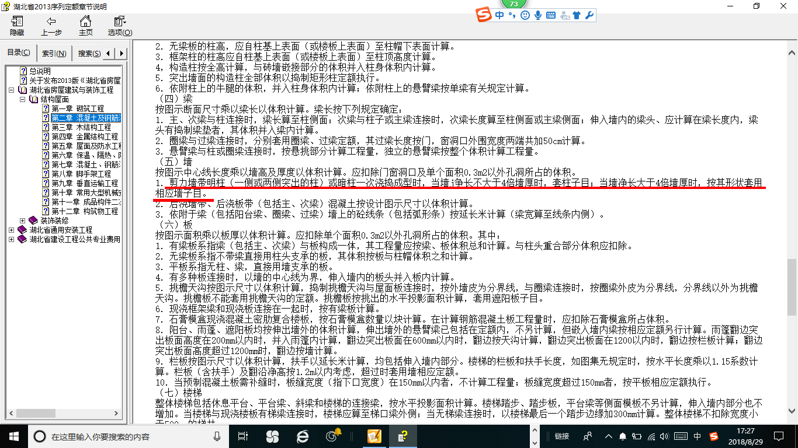Select 第六章 保温、隔热 chapter

click(86, 155)
